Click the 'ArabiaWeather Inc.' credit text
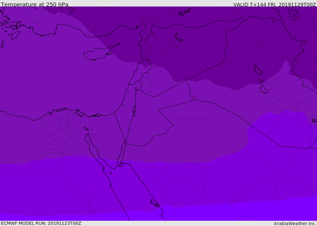The width and height of the screenshot is (317, 226). coord(295,224)
